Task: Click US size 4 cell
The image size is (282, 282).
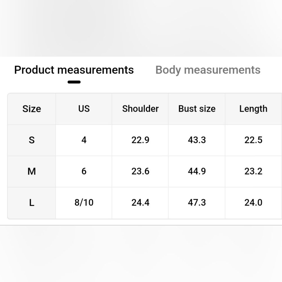Action: tap(84, 140)
